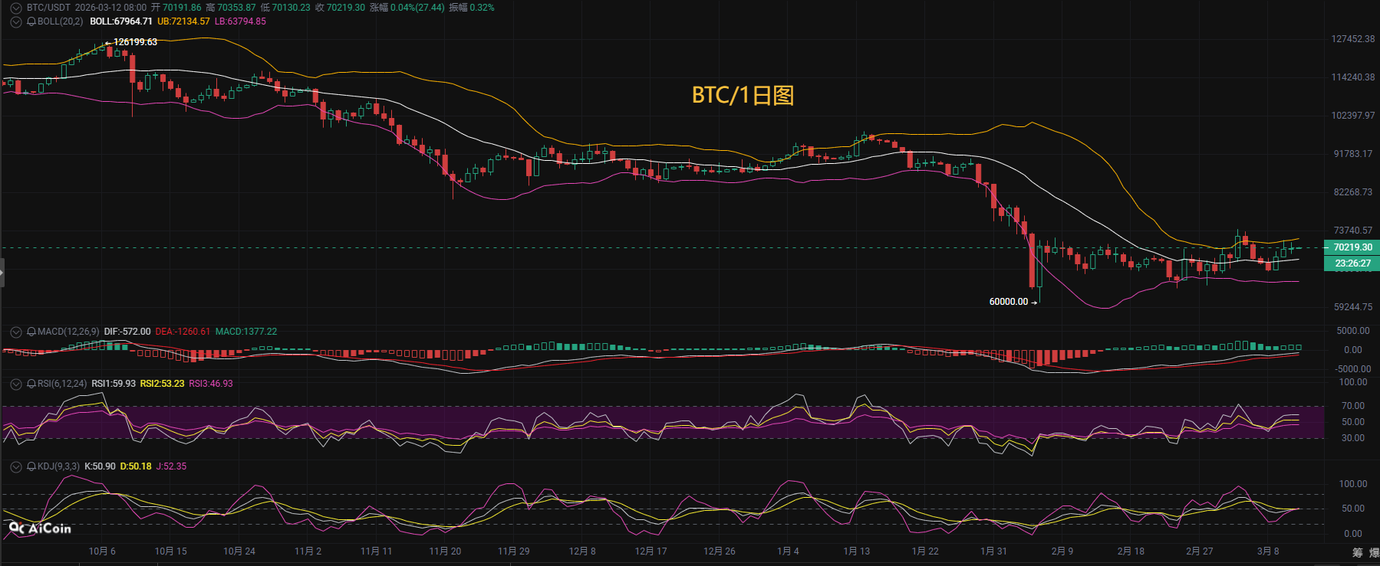Screen dimensions: 1380x566
Task: Click the current price tag 70219.30
Action: [1352, 247]
